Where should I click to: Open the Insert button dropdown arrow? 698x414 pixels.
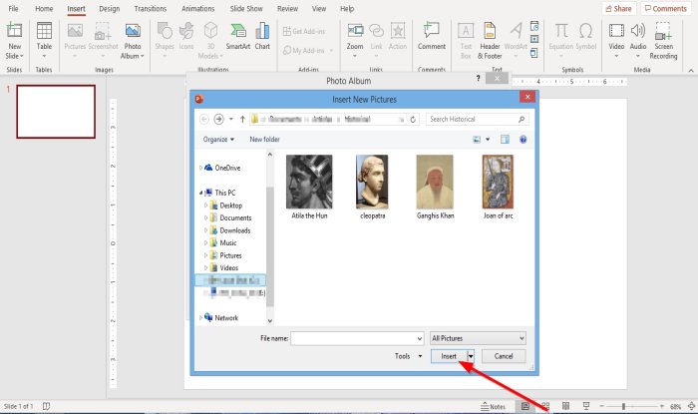pyautogui.click(x=471, y=356)
